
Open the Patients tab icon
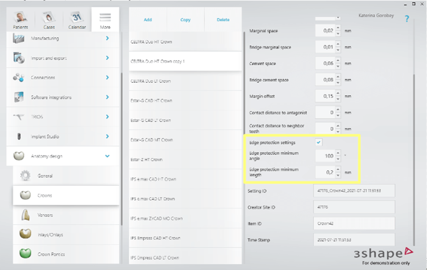pos(21,19)
